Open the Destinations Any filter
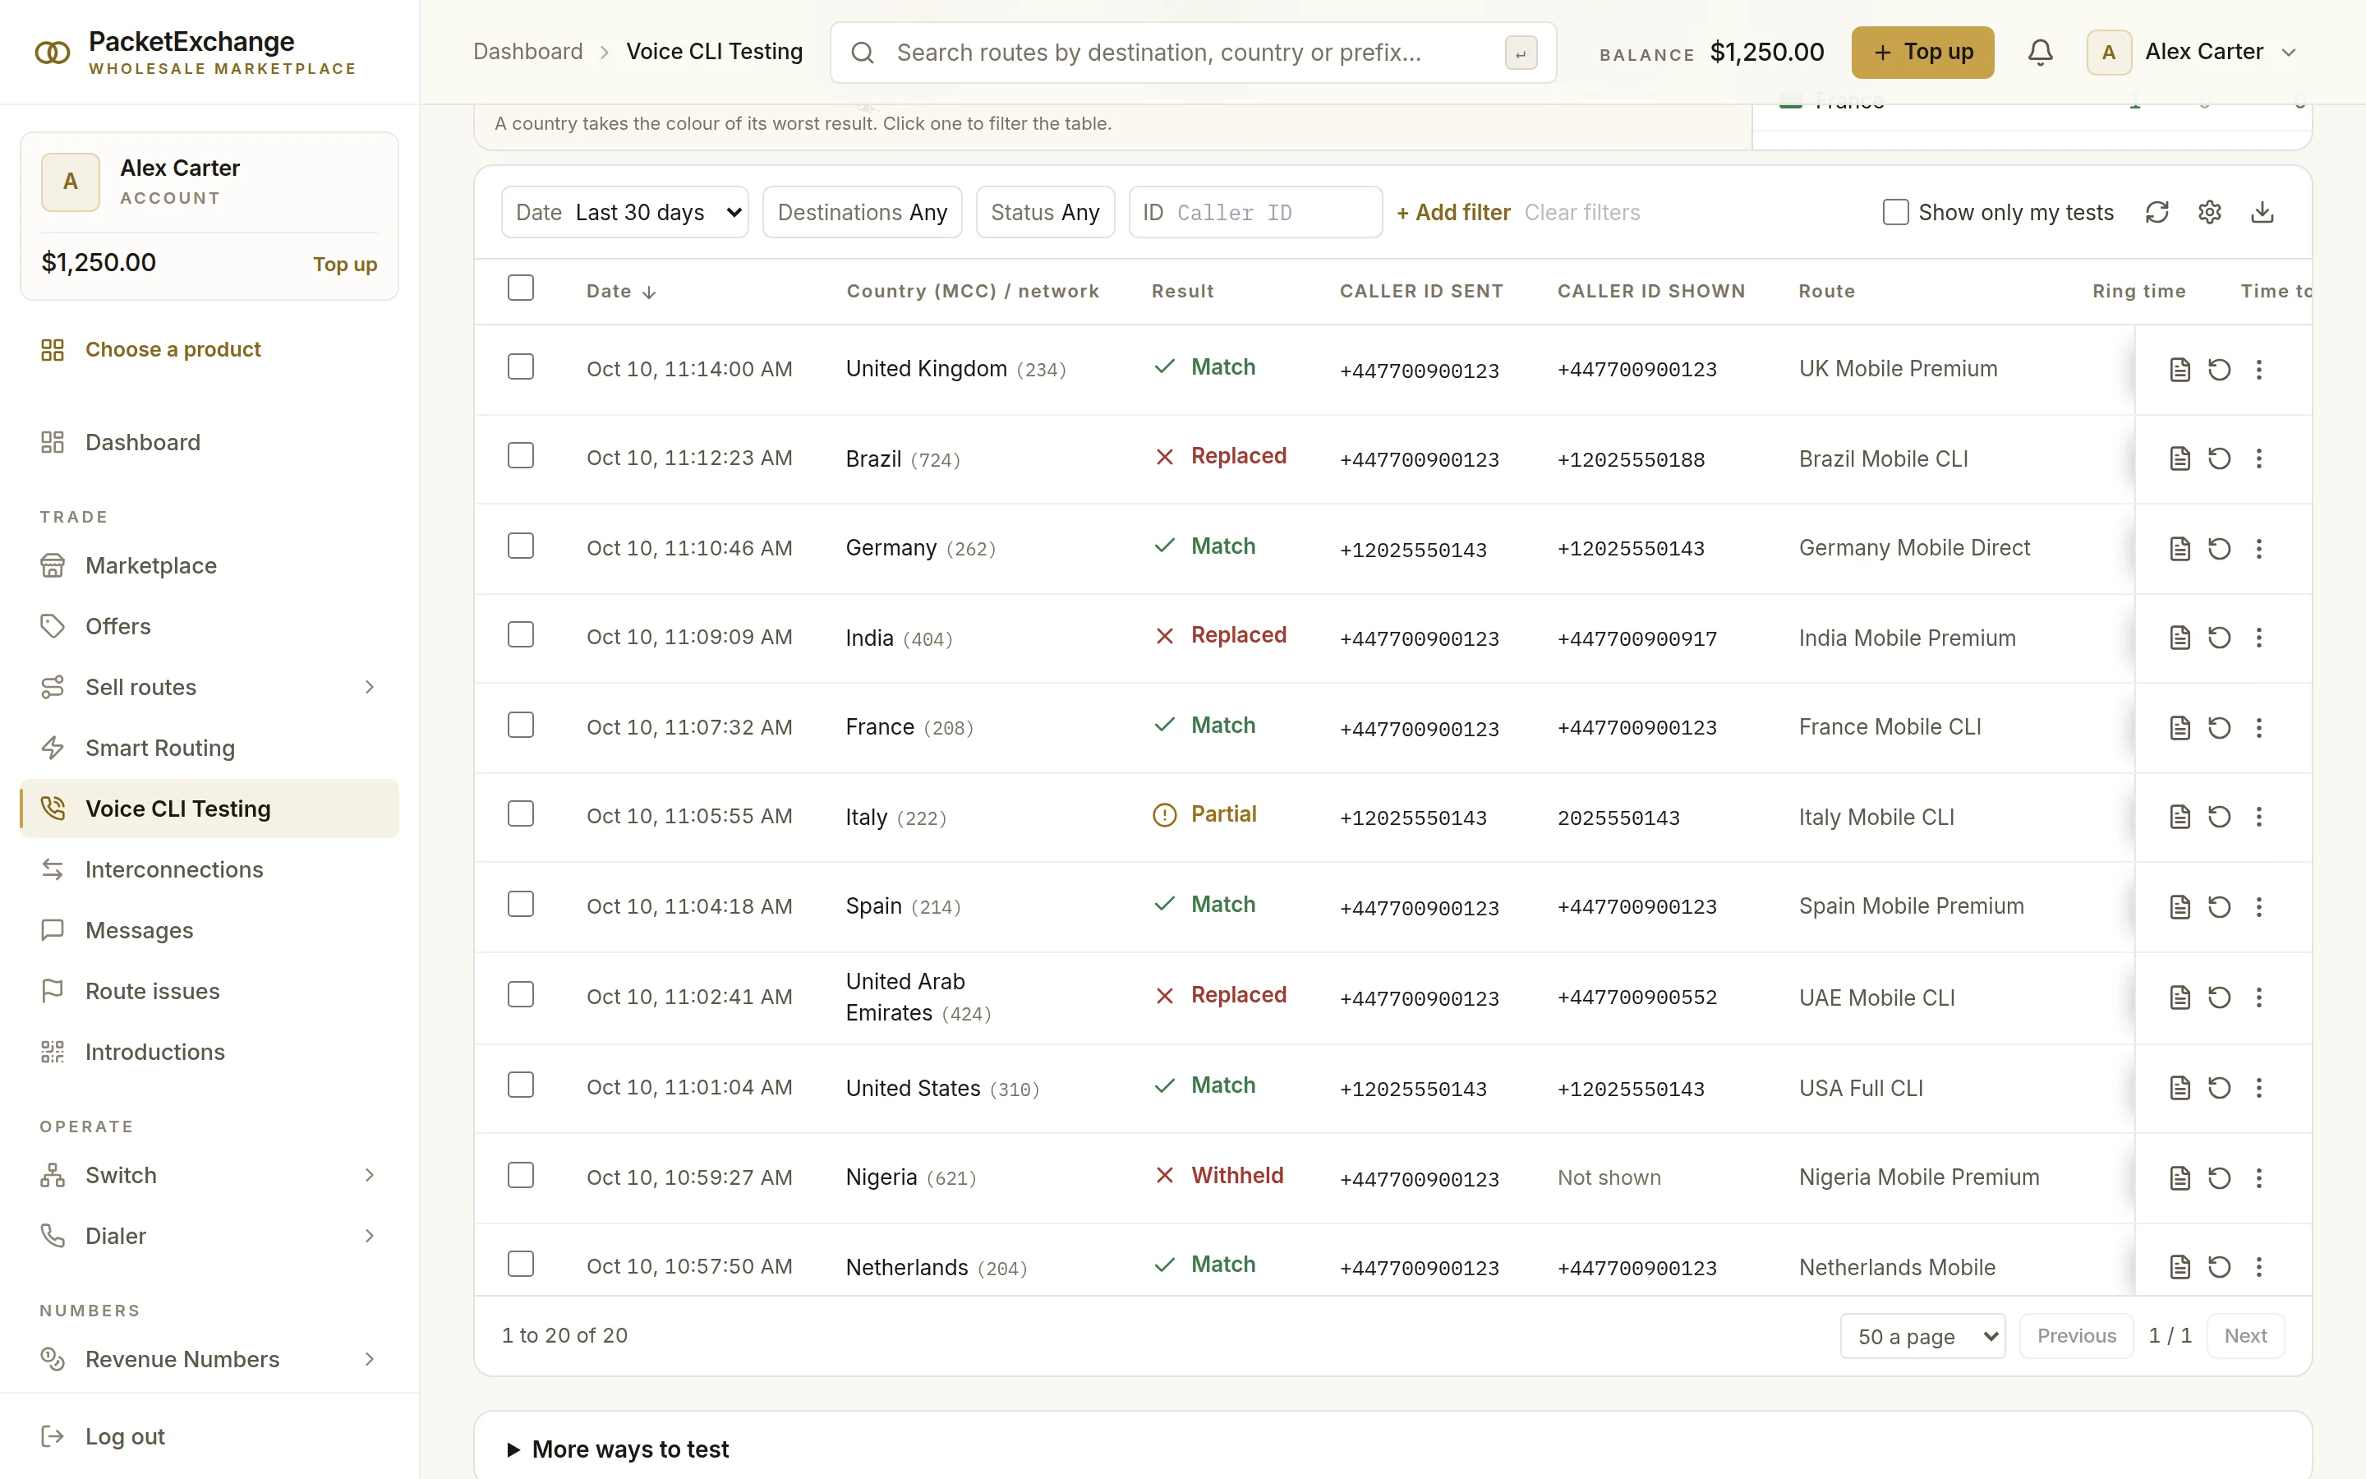2366x1479 pixels. [863, 212]
